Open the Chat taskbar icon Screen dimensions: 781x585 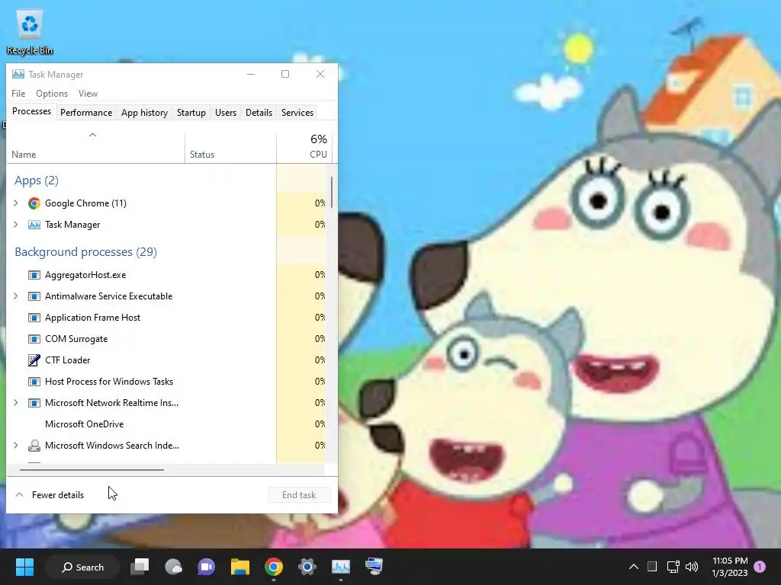(x=206, y=567)
